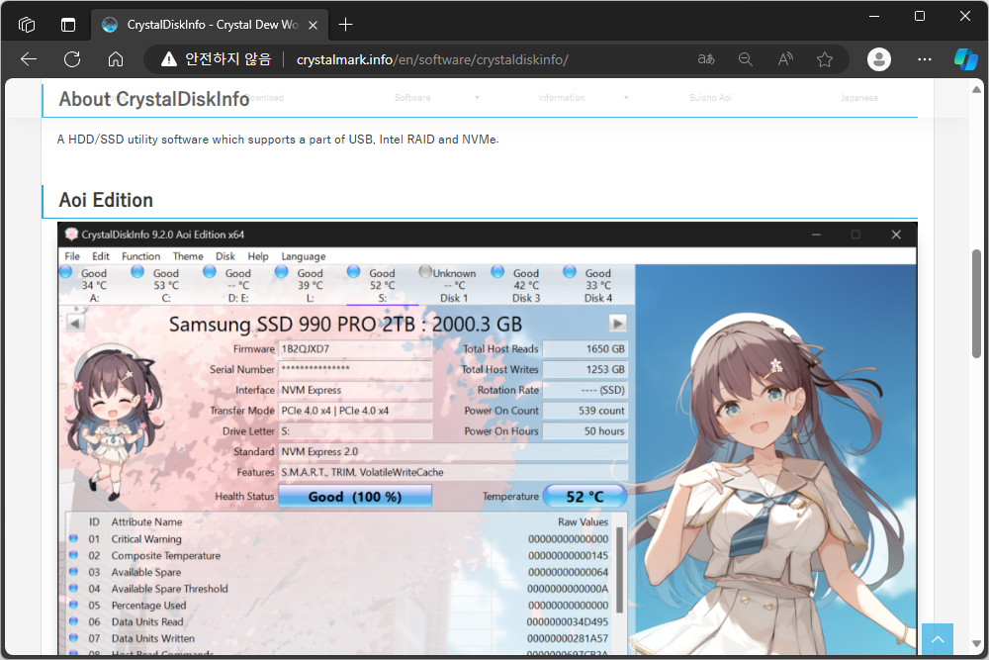Start Read Aloud from address bar
The height and width of the screenshot is (660, 989).
tap(784, 59)
